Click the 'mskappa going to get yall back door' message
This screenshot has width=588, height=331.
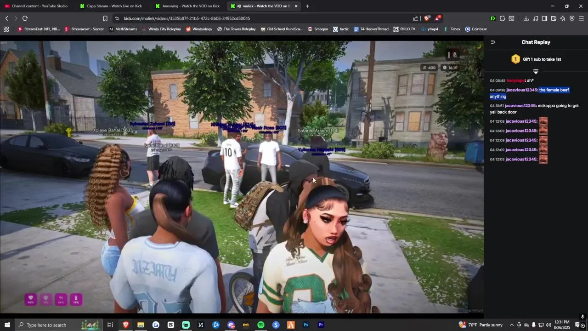(x=534, y=109)
